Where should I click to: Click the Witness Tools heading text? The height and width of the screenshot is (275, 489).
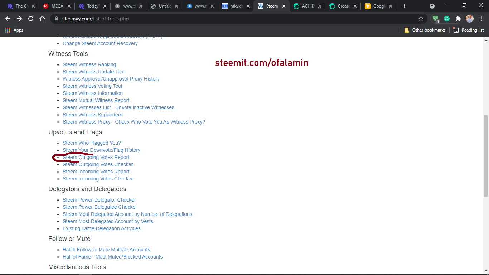pyautogui.click(x=68, y=54)
